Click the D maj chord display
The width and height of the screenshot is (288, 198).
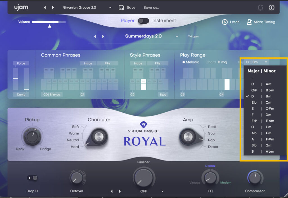[222, 62]
